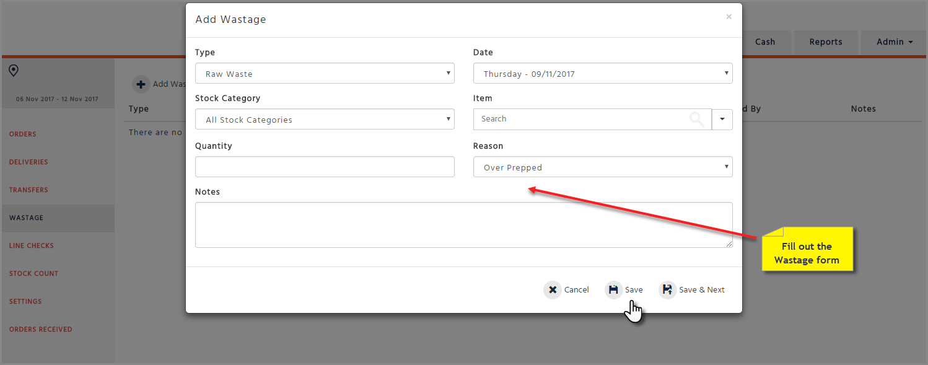This screenshot has height=365, width=928.
Task: Open the Reason dropdown showing Over Prepped
Action: pyautogui.click(x=603, y=167)
